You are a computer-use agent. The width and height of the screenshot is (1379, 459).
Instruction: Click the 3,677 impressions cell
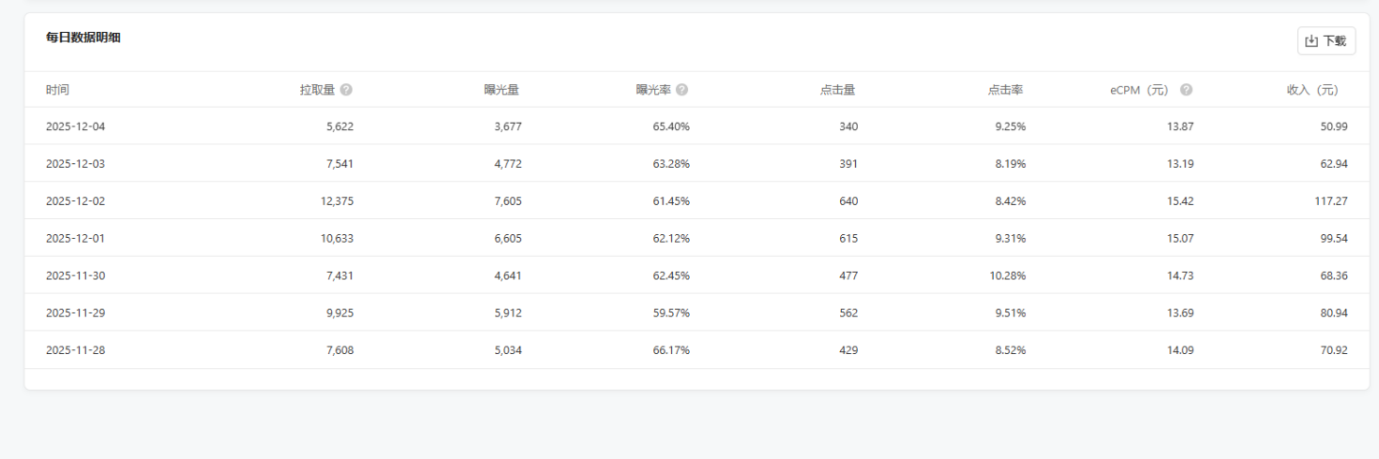tap(507, 126)
